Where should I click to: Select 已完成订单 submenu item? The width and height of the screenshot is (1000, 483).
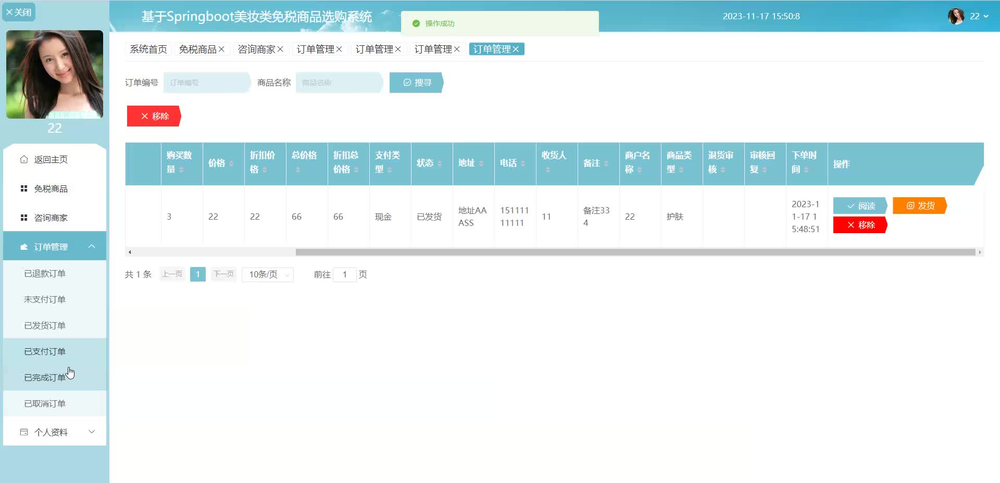pyautogui.click(x=55, y=377)
